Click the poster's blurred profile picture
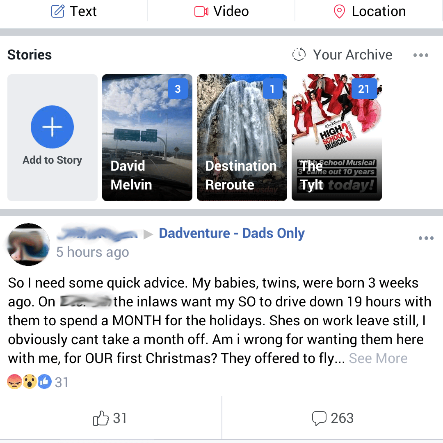Image resolution: width=443 pixels, height=443 pixels. coord(29,244)
